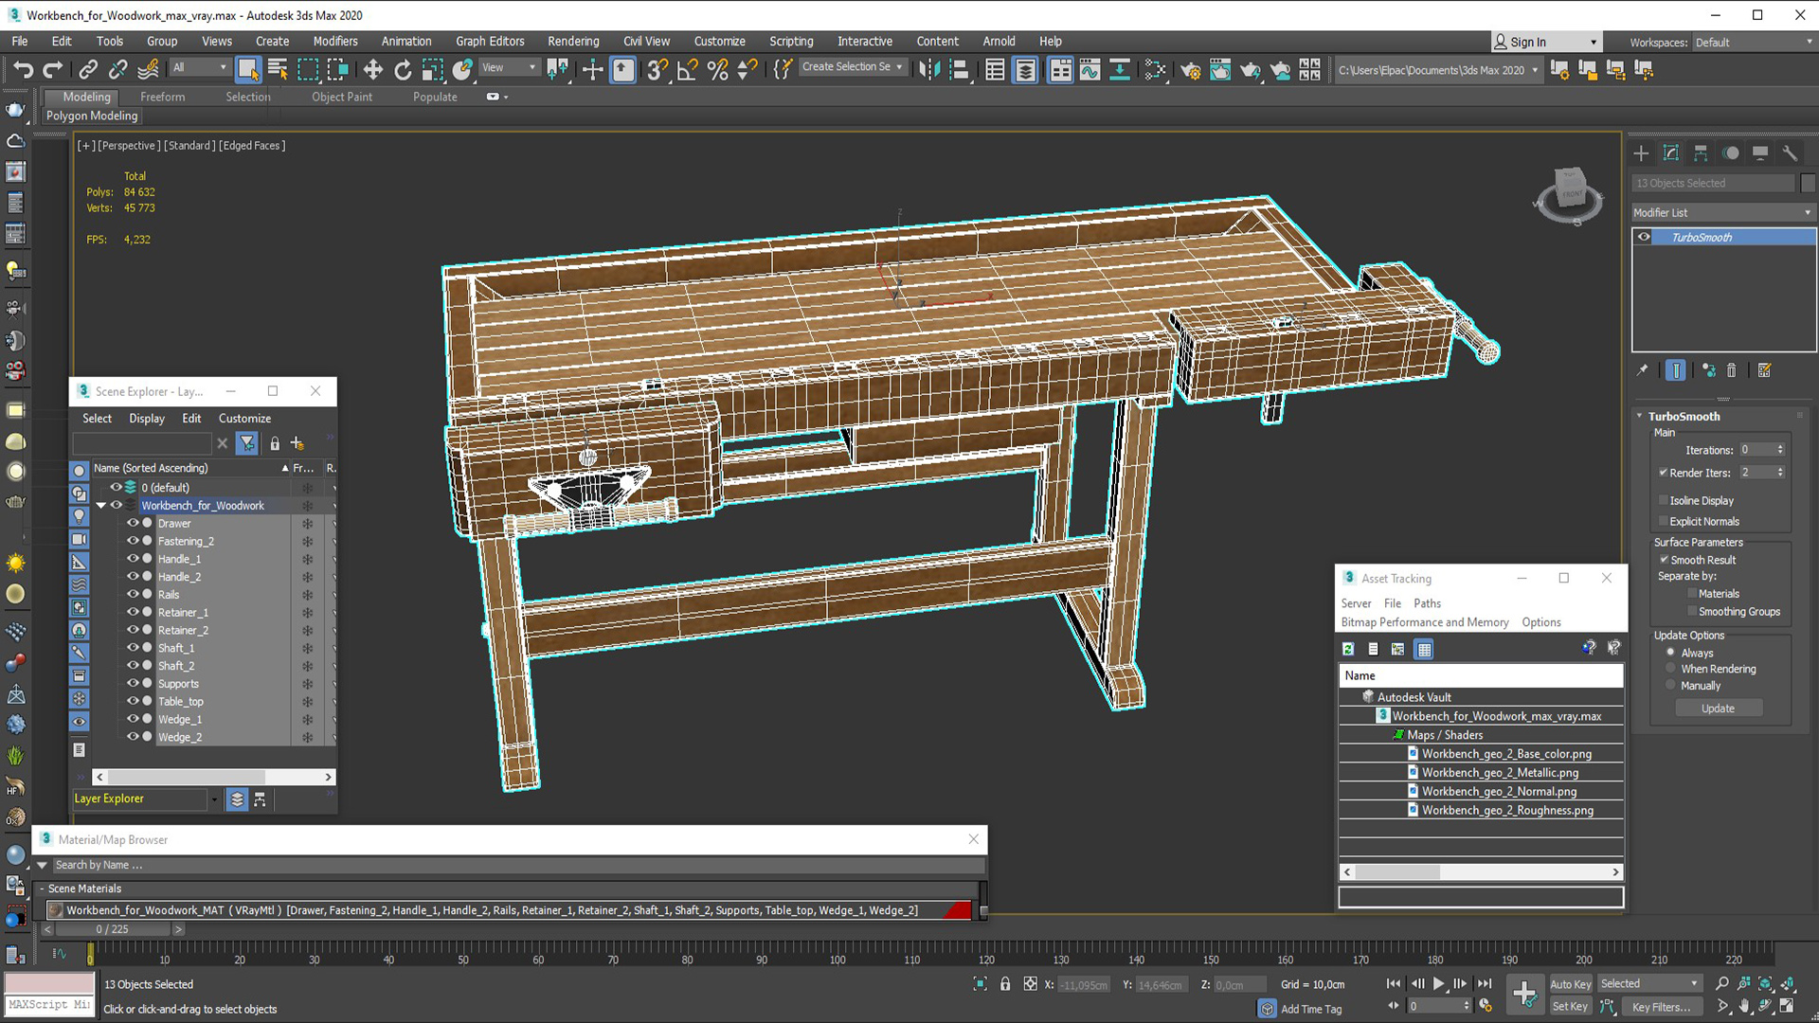
Task: Switch Asset Tracking to table view
Action: coord(1424,649)
